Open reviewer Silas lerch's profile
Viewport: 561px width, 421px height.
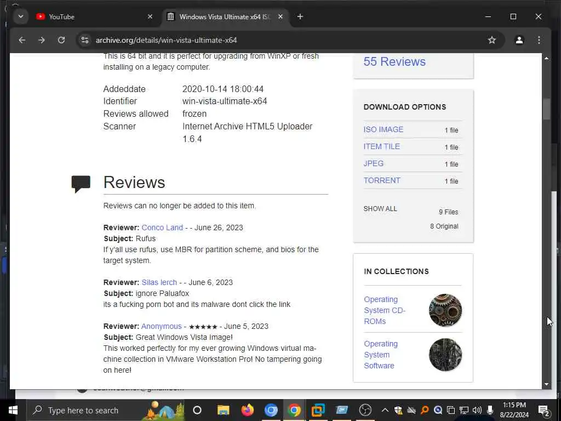point(159,282)
